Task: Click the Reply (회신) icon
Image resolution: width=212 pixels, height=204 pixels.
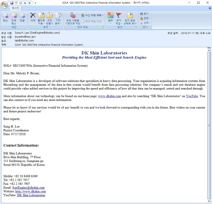Action: pos(5,17)
